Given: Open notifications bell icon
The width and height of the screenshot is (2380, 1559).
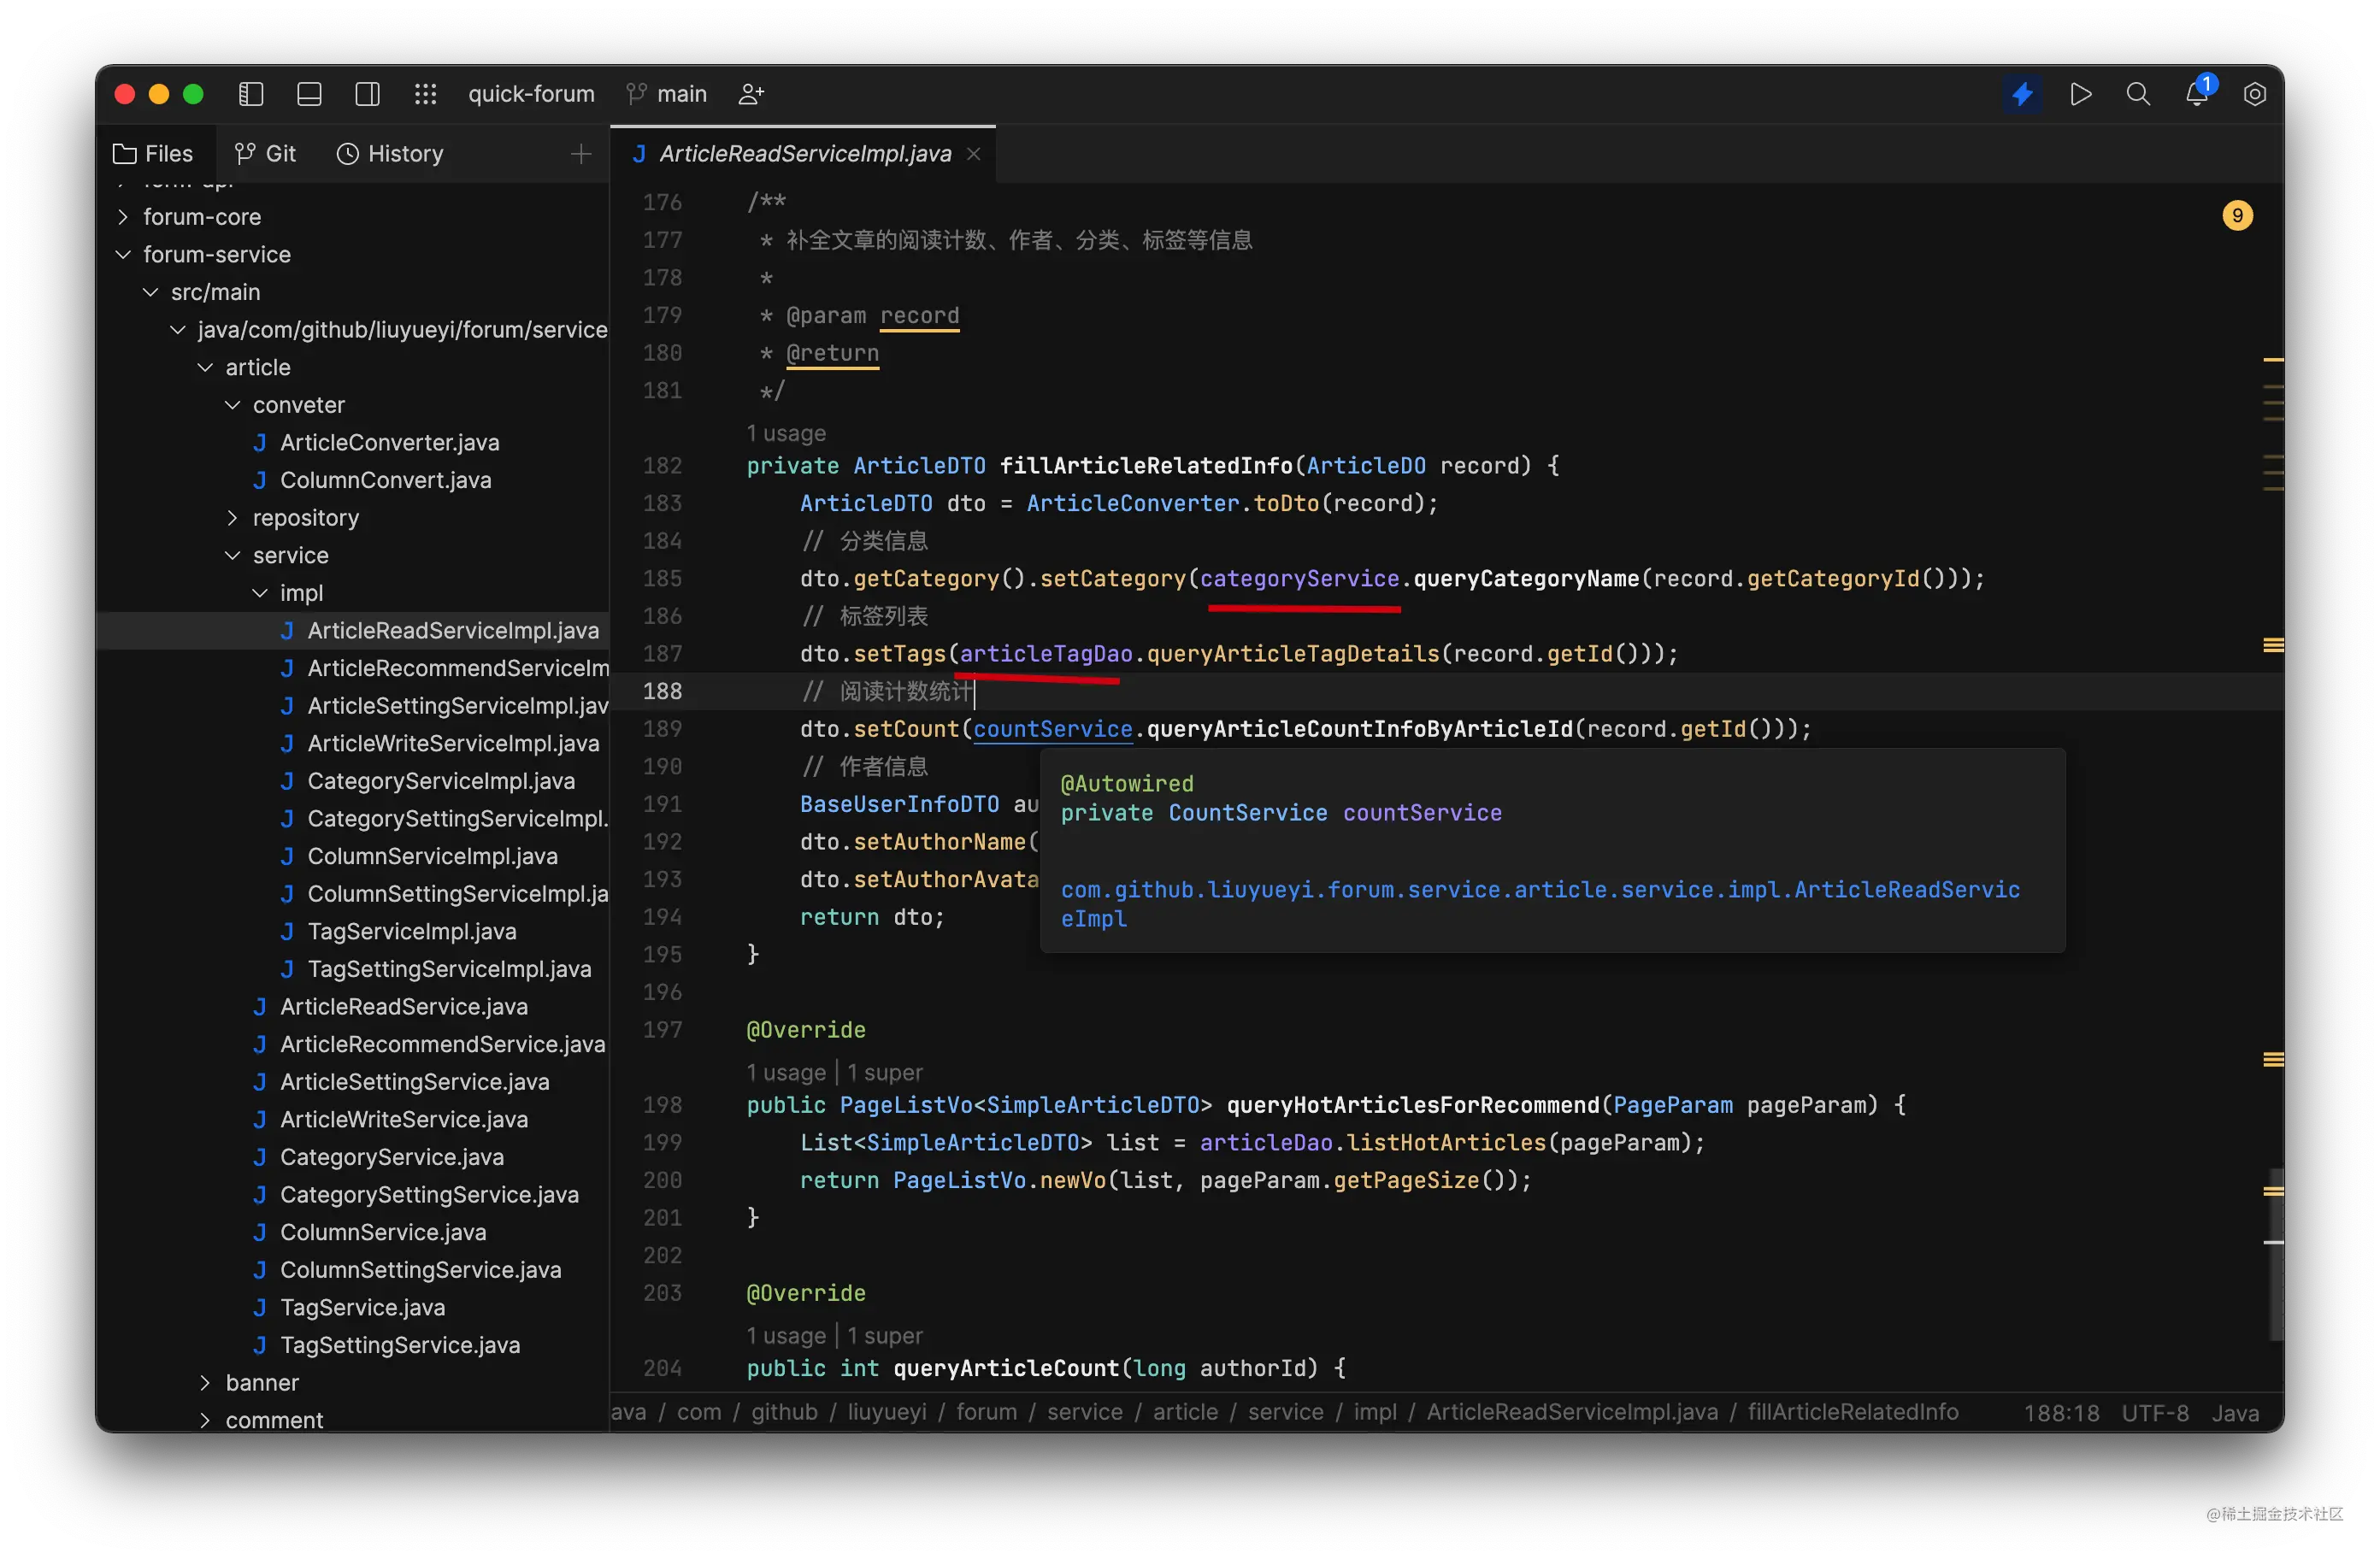Looking at the screenshot, I should click(x=2197, y=94).
